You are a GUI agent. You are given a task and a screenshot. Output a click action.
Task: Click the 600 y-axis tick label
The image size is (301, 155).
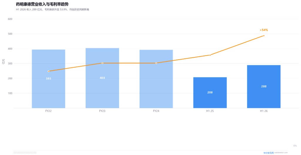(10, 19)
